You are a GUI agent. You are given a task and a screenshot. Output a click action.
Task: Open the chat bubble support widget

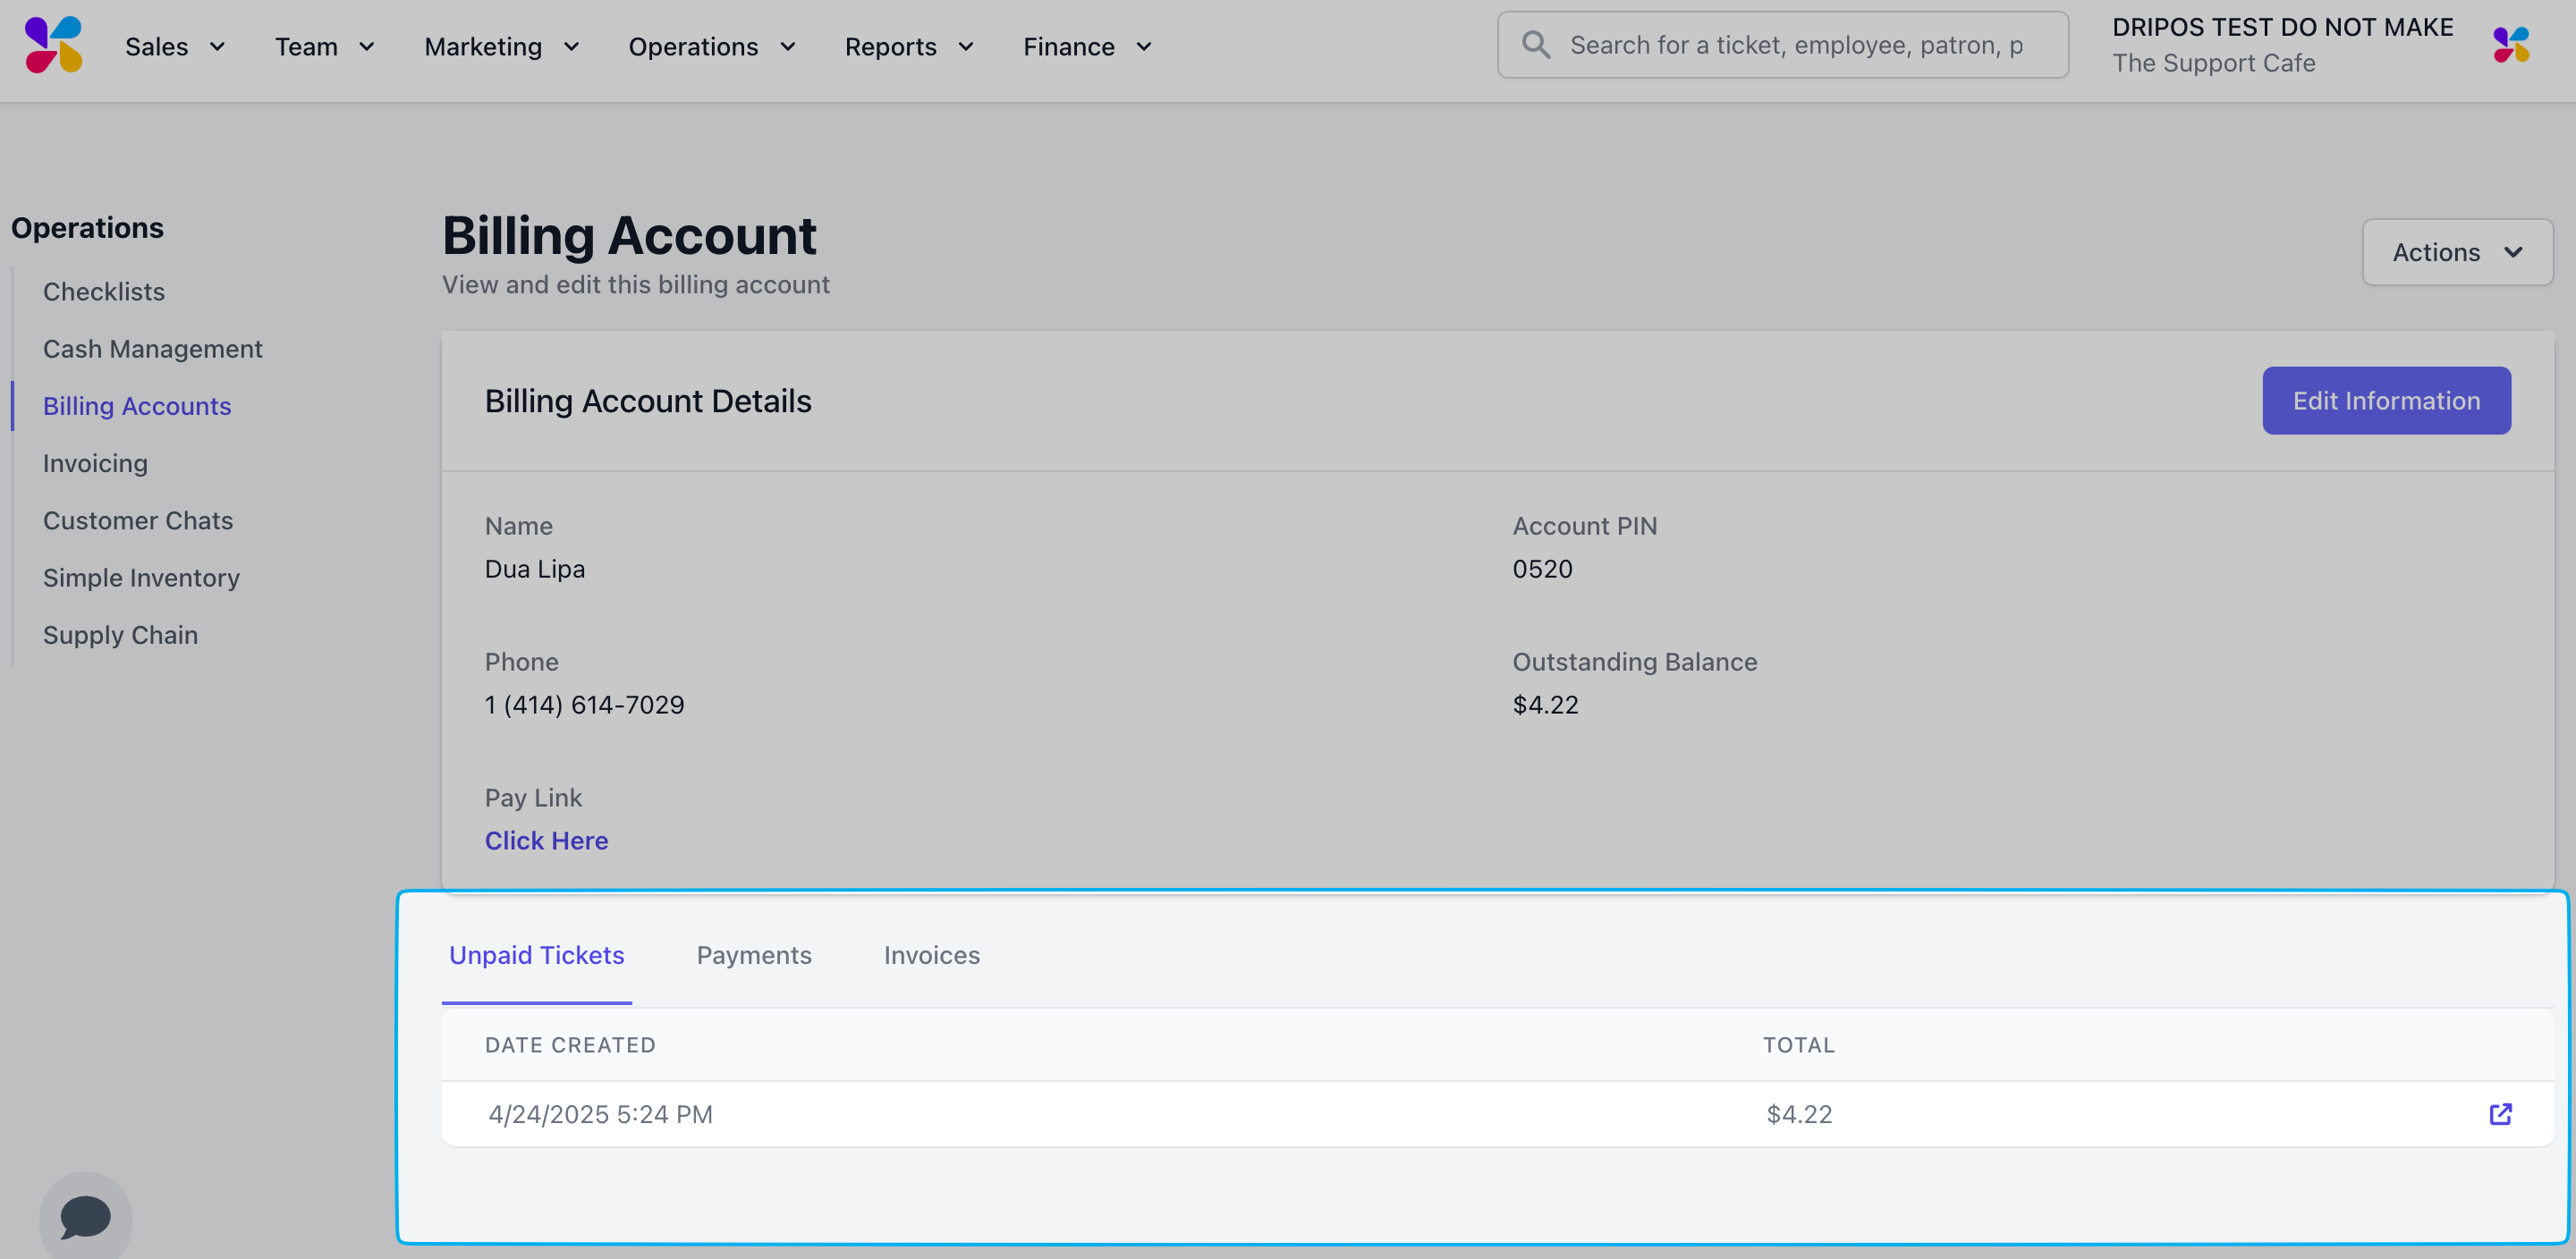point(85,1216)
